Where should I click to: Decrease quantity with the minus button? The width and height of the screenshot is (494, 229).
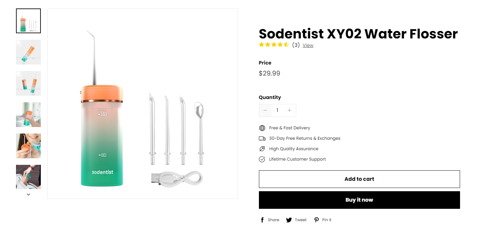265,110
